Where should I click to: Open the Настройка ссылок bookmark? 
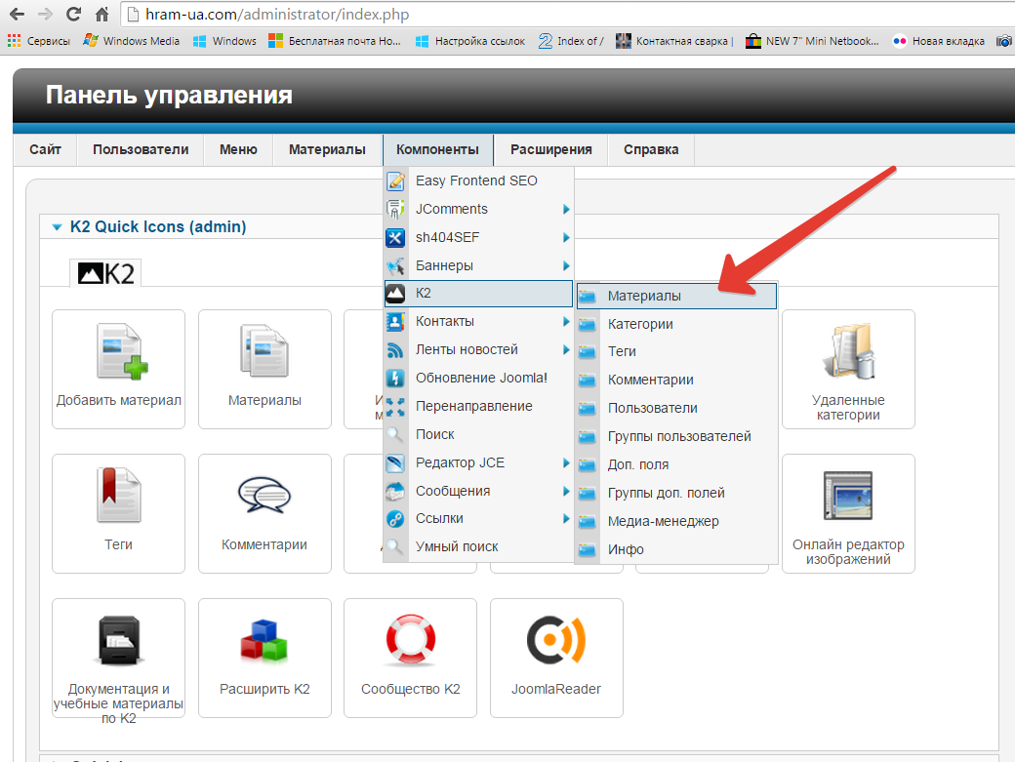coord(470,41)
